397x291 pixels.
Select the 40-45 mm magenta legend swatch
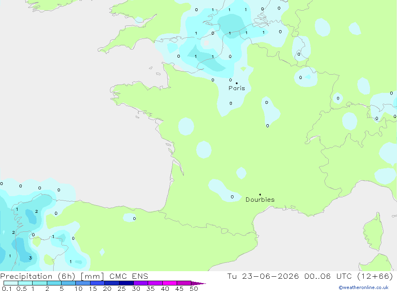click(x=170, y=283)
